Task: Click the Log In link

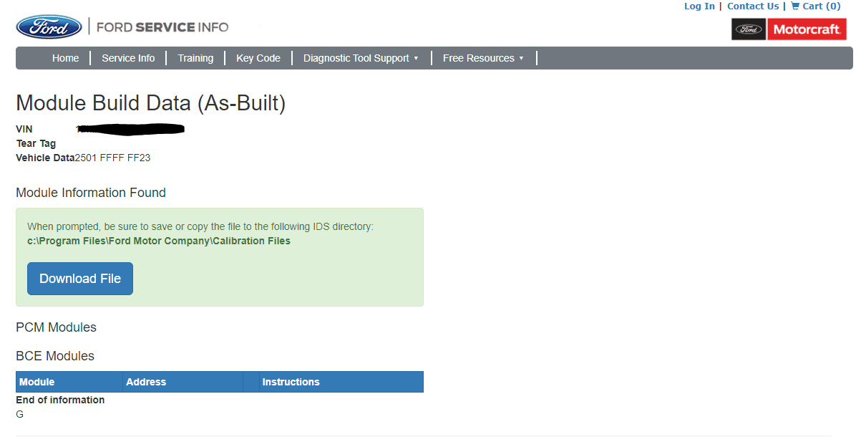Action: pos(699,6)
